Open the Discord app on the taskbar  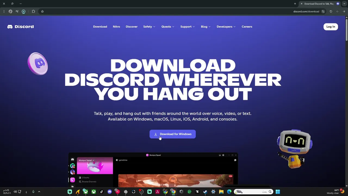click(110, 192)
